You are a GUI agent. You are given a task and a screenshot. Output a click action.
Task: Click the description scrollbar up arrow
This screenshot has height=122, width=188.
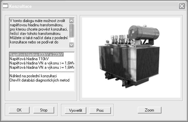click(x=71, y=21)
